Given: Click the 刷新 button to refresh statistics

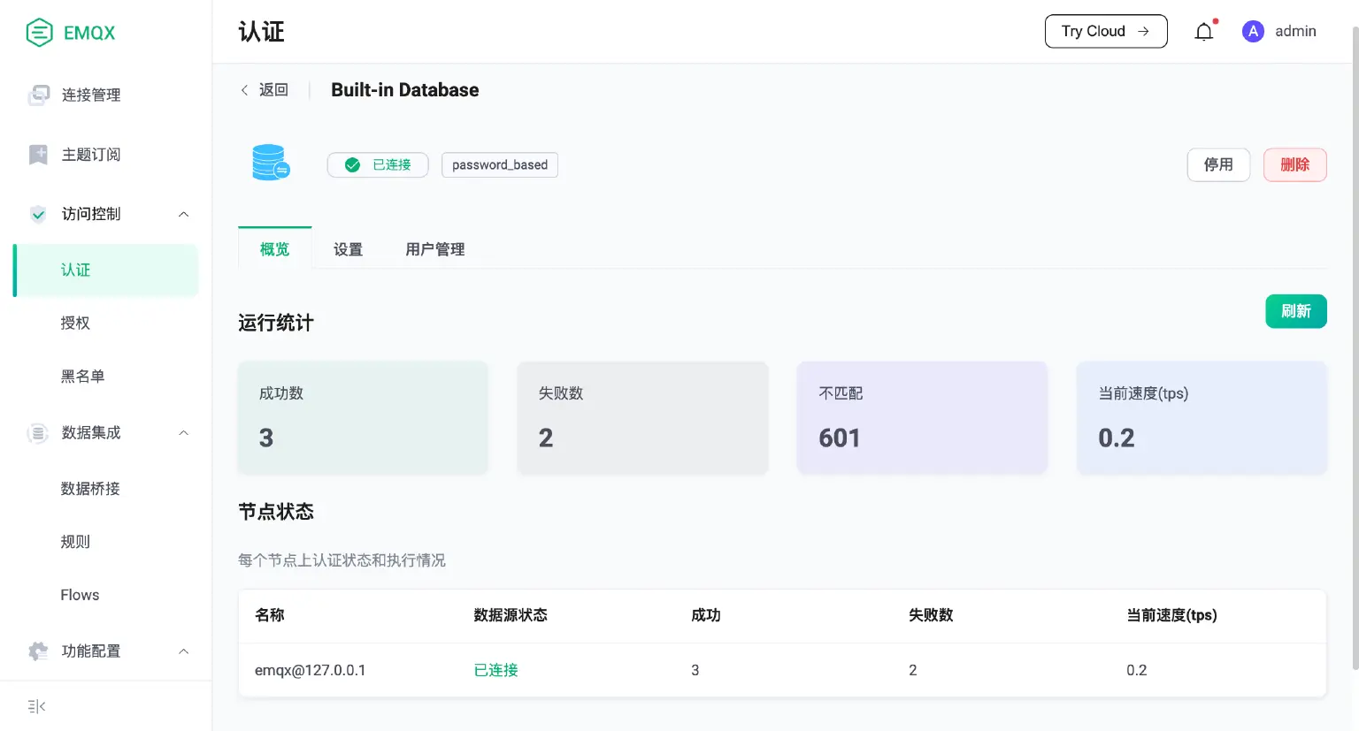Looking at the screenshot, I should point(1296,311).
